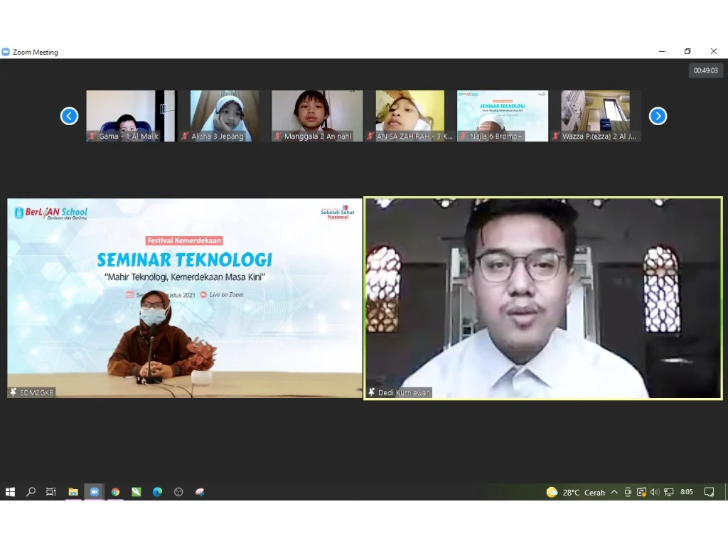The image size is (728, 546).
Task: Select Alisha 3 Jepang video thumbnail
Action: 224,115
